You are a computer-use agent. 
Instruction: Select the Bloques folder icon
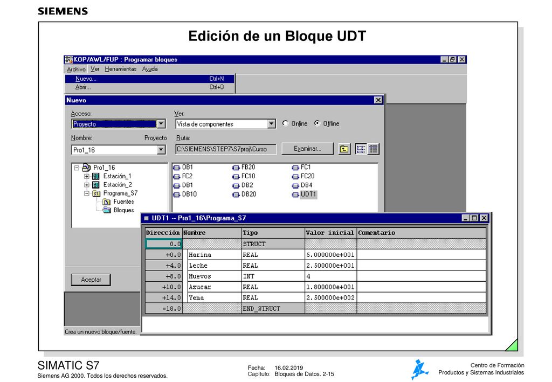pos(106,210)
